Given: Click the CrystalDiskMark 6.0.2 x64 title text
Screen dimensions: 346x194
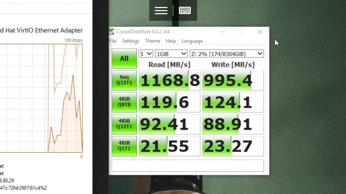Looking at the screenshot, I should coord(143,32).
